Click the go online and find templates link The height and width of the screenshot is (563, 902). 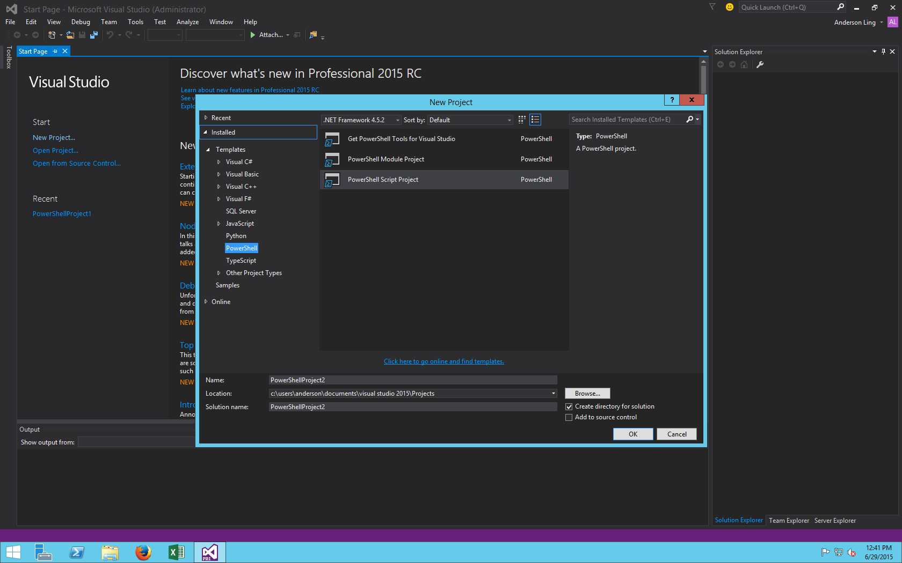(444, 361)
